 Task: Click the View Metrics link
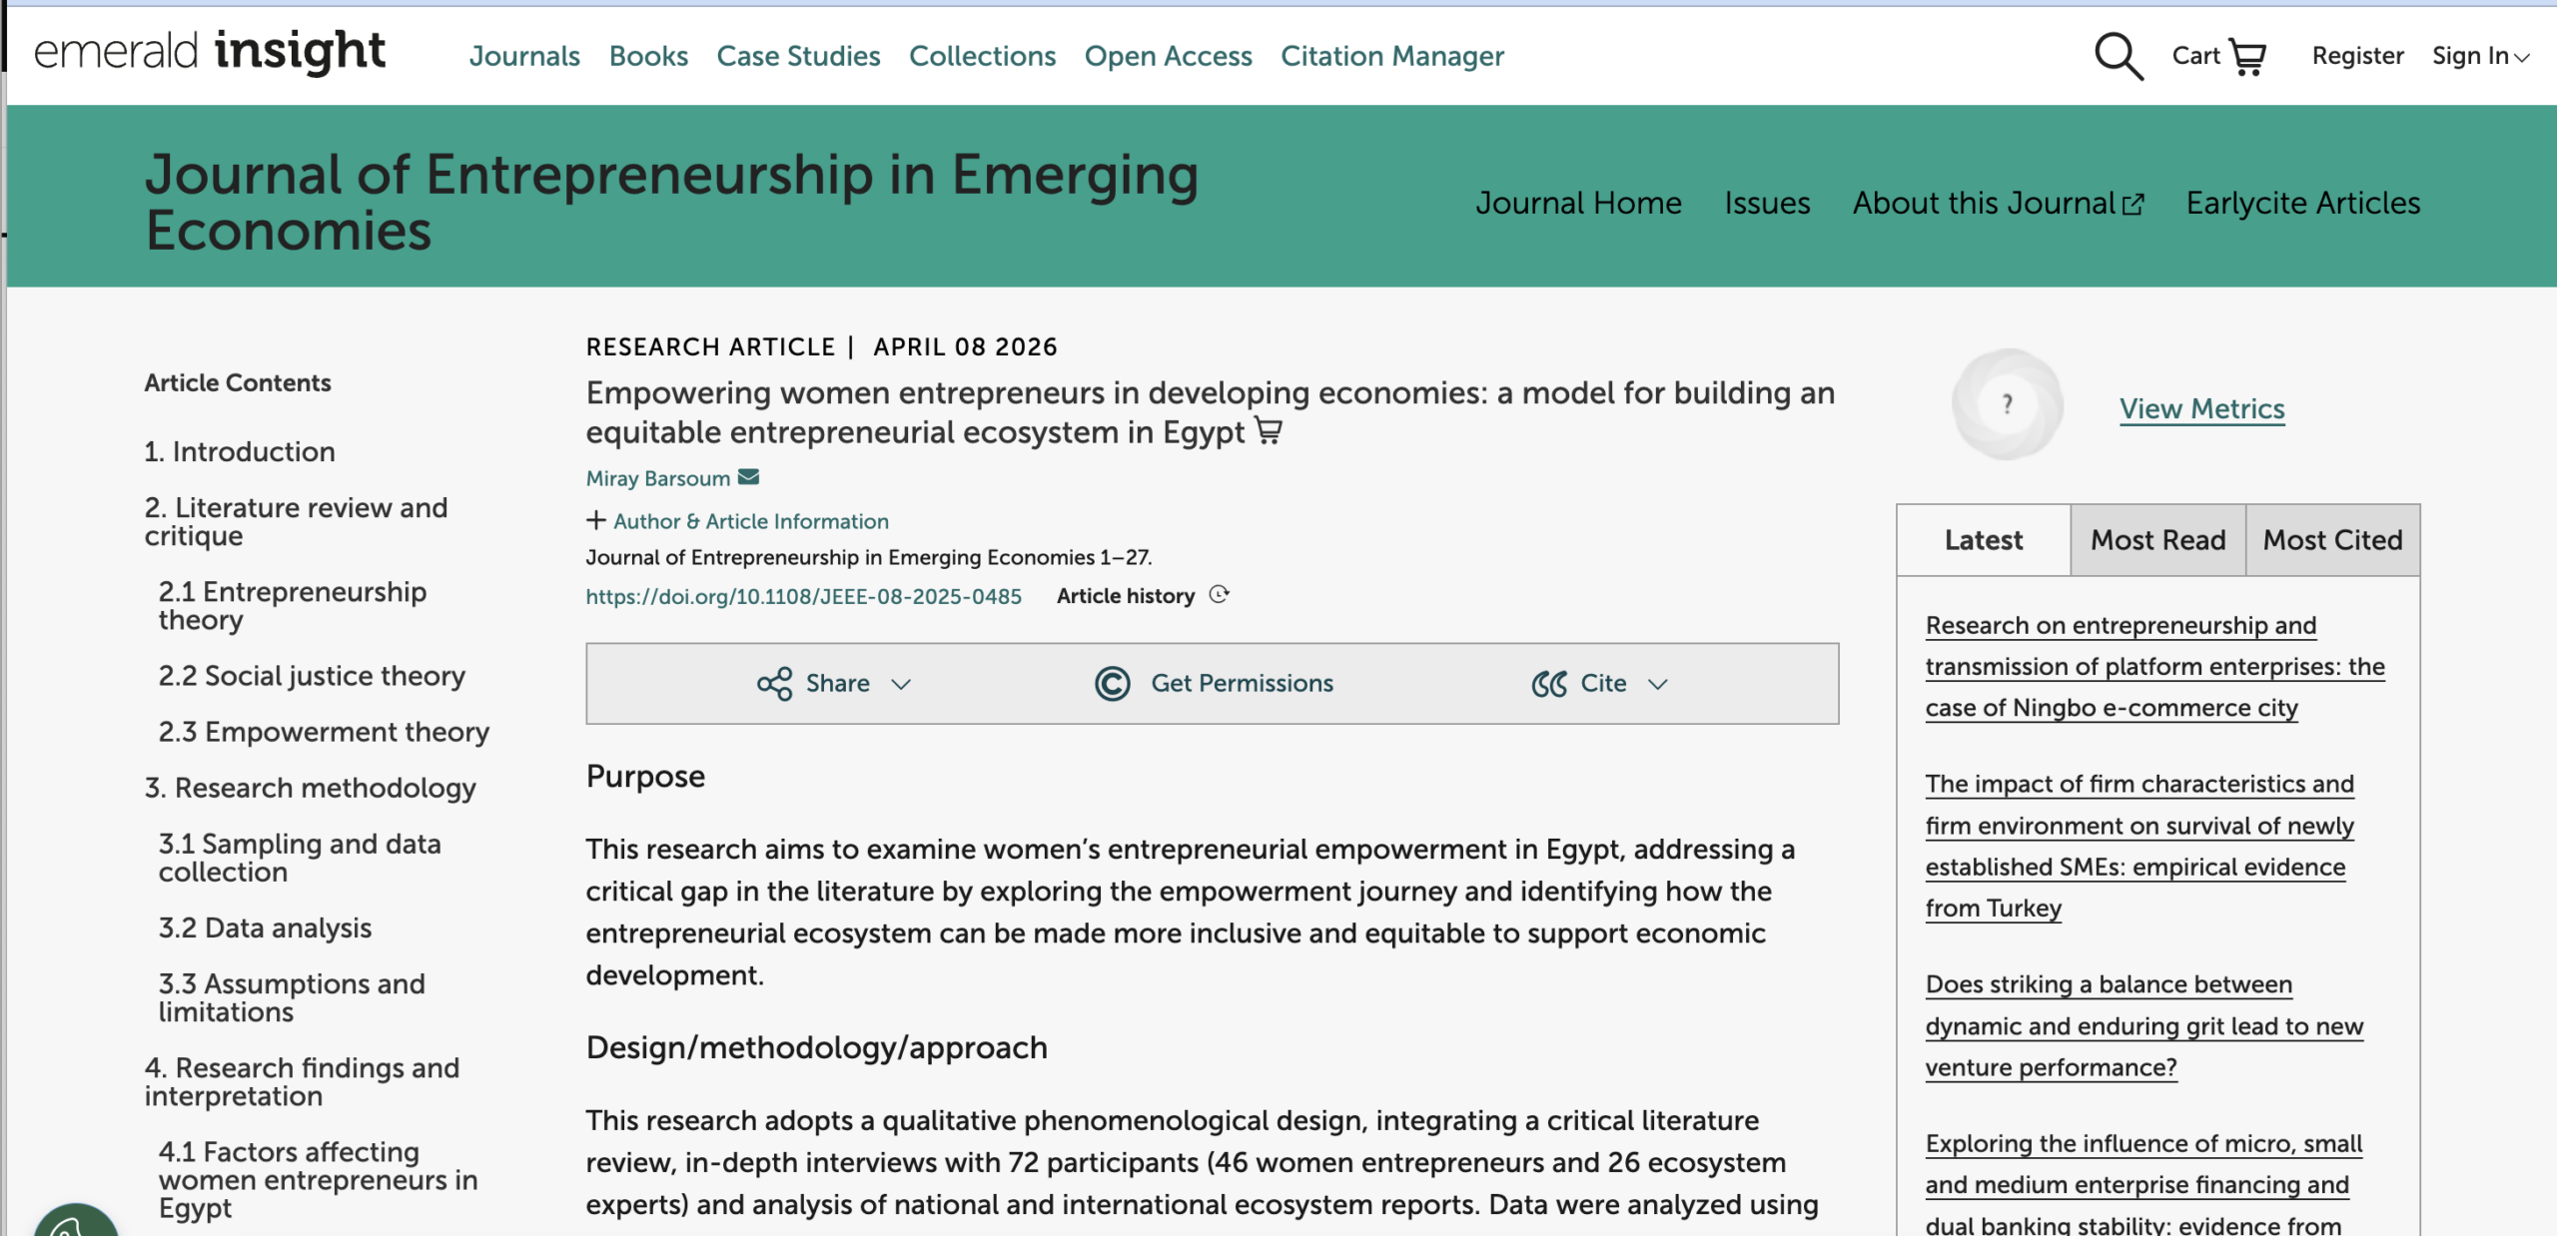click(2201, 408)
